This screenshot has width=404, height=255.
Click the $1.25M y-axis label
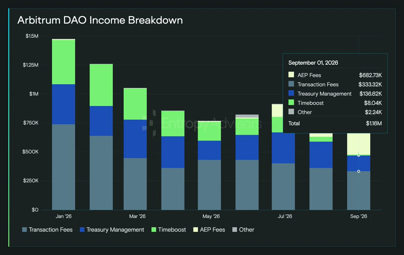click(x=31, y=65)
